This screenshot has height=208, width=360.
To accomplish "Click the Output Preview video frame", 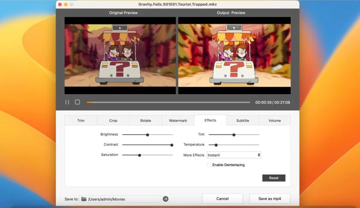I will pyautogui.click(x=234, y=55).
